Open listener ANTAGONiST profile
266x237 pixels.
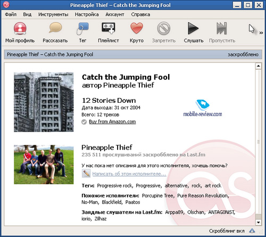coord(221,213)
